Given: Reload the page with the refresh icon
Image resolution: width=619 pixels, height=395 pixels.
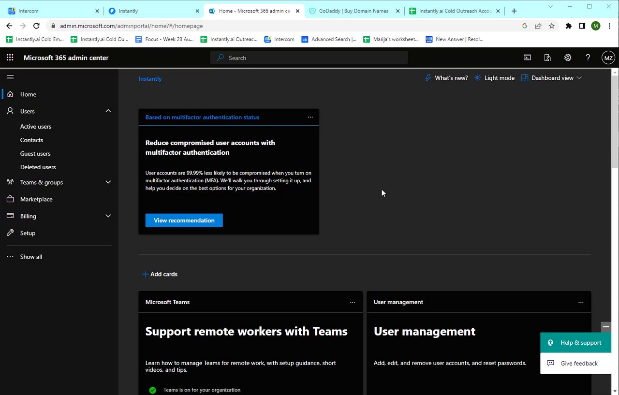Looking at the screenshot, I should click(36, 26).
